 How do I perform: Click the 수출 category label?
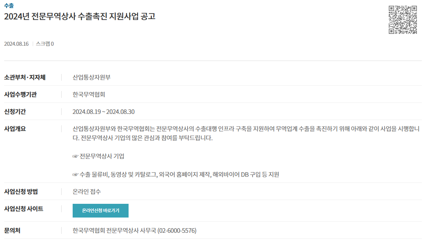point(9,5)
